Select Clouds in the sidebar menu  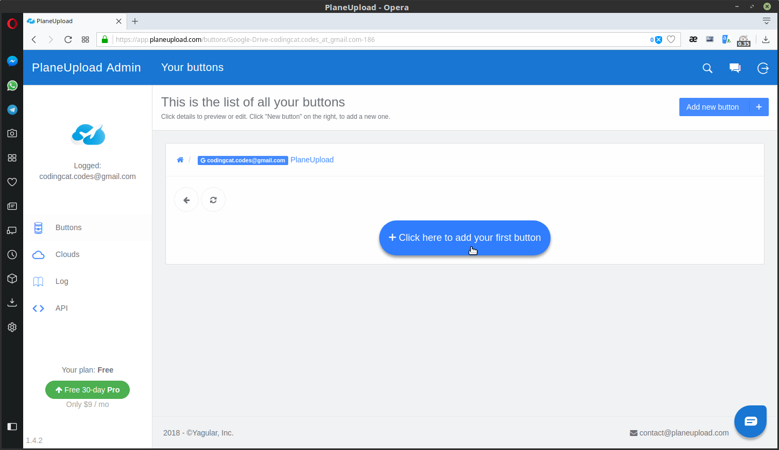click(67, 254)
